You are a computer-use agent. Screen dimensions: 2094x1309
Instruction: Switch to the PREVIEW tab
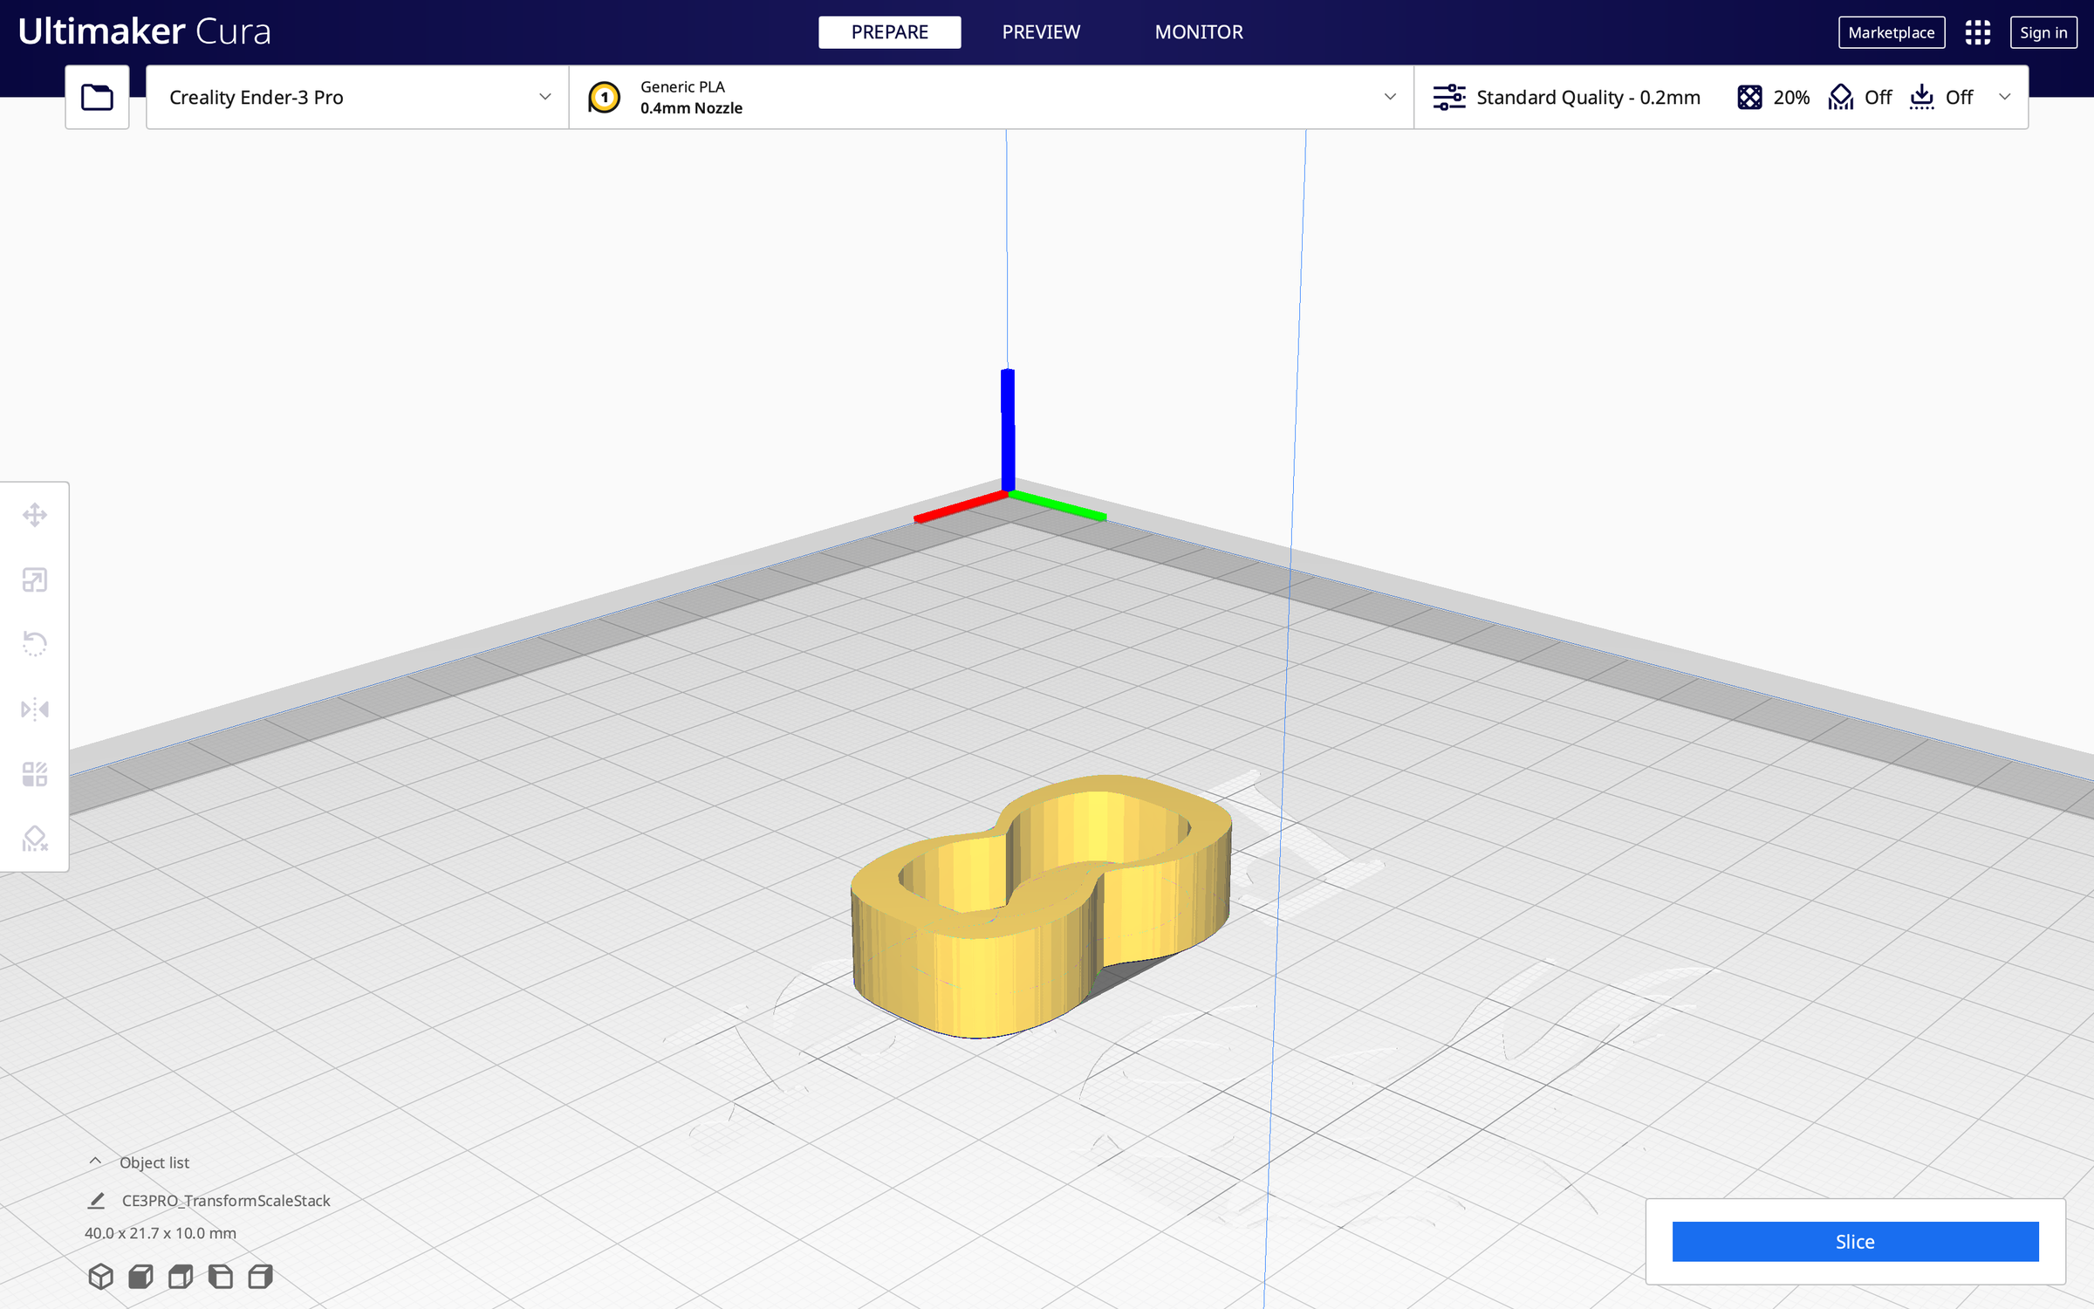point(1041,32)
